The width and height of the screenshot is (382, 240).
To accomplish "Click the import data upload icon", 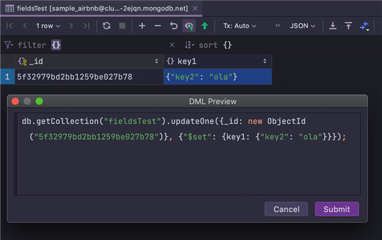I will tap(348, 26).
